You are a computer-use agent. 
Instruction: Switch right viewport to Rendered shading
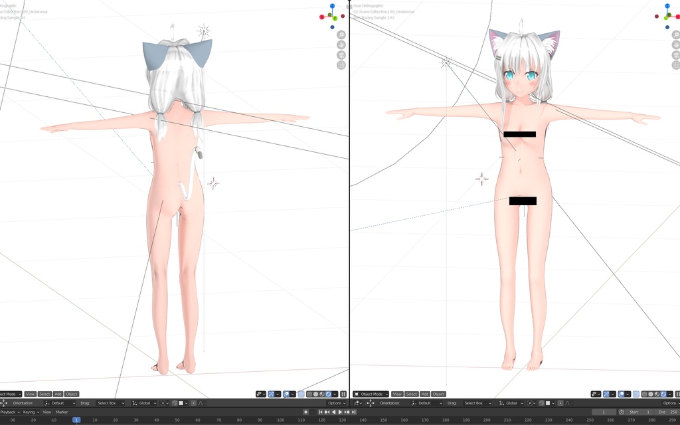[x=663, y=394]
